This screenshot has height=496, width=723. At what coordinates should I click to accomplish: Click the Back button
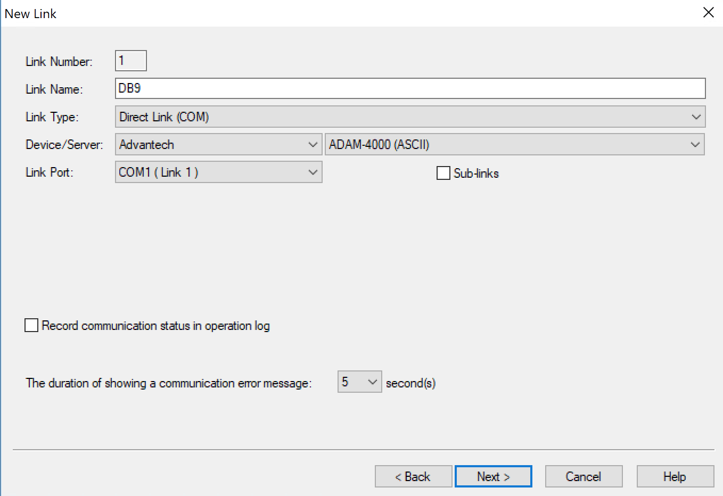[413, 476]
